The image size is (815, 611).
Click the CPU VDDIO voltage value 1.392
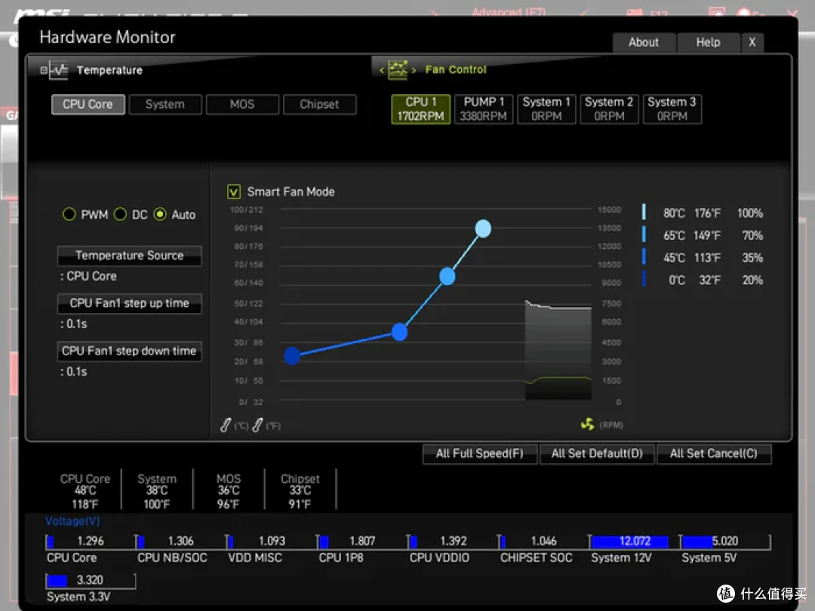454,542
